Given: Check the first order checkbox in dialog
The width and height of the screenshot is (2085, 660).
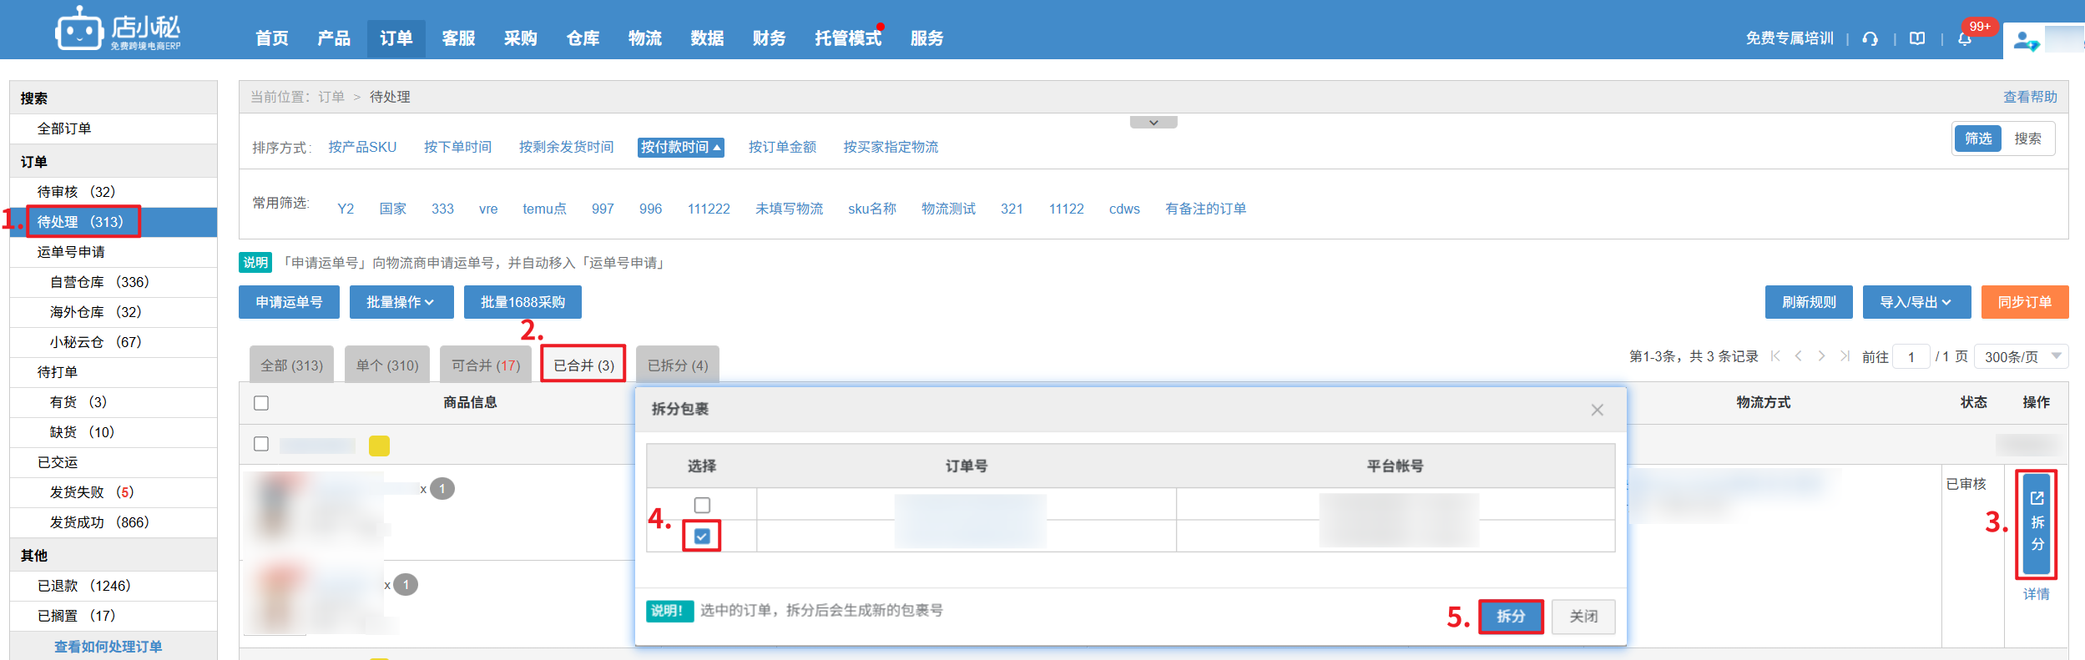Looking at the screenshot, I should tap(702, 505).
